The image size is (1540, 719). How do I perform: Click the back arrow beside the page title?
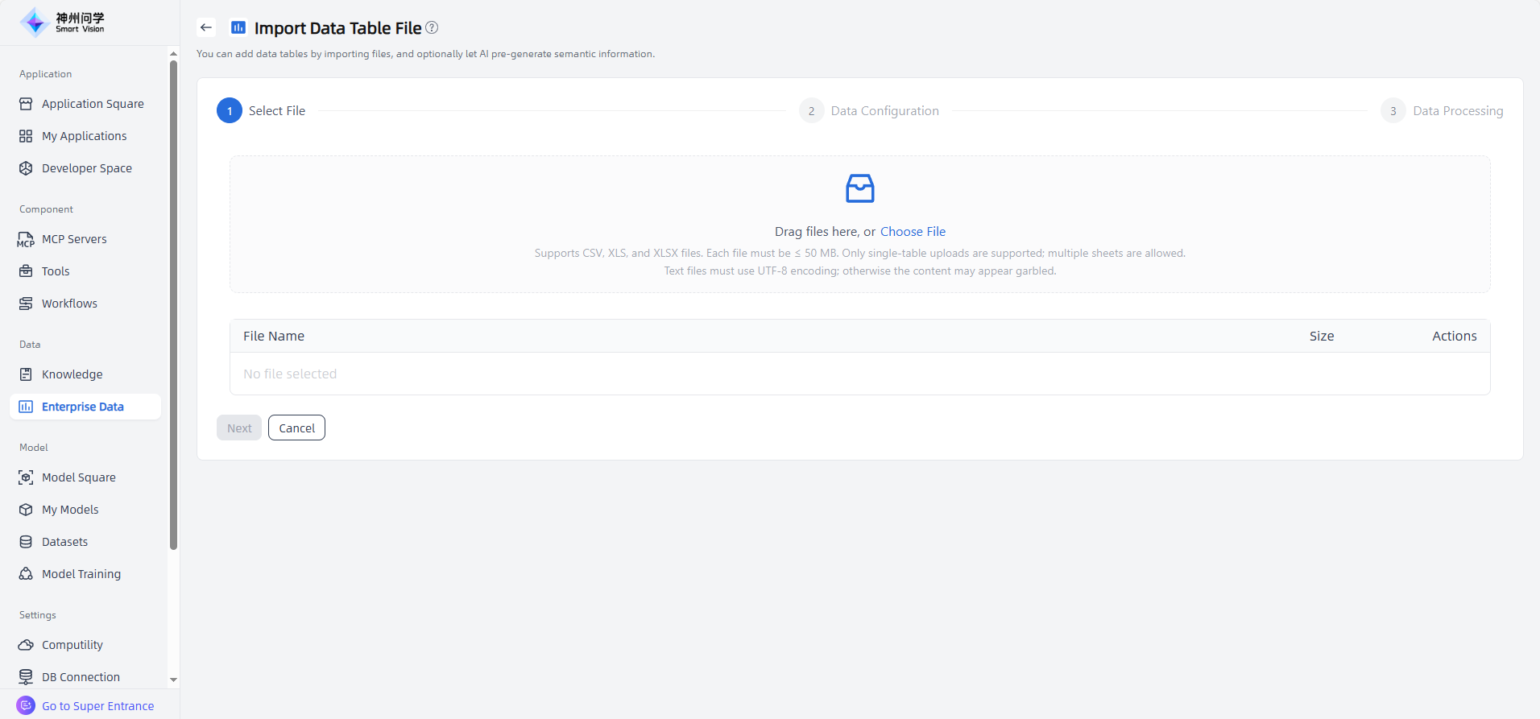tap(206, 27)
